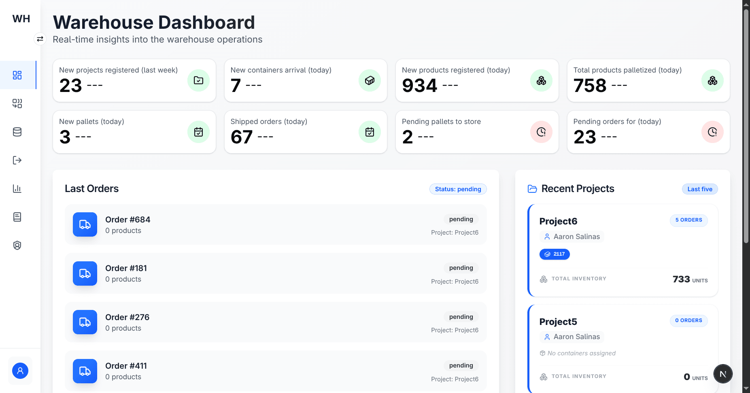
Task: Open the New containers arrival card
Action: [x=306, y=80]
